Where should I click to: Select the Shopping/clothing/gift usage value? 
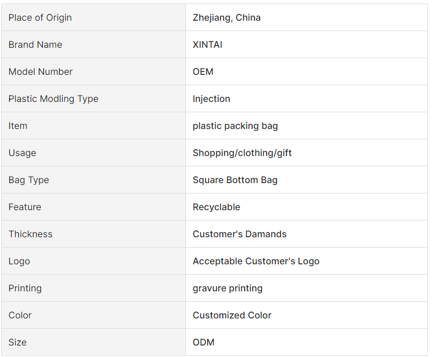click(x=242, y=153)
